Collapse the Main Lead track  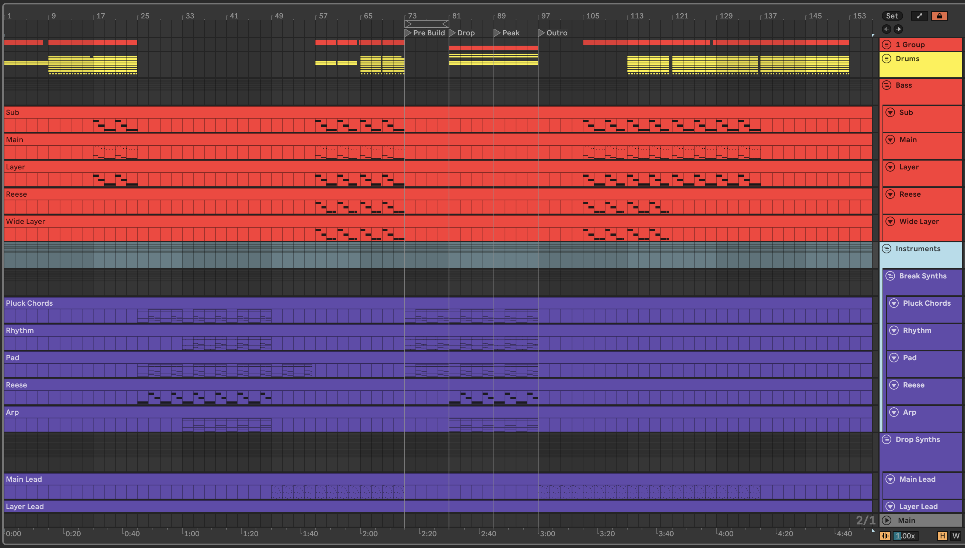[x=891, y=479]
